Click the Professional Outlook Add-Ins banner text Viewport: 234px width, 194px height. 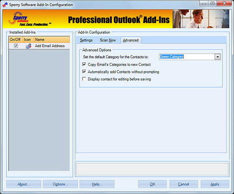119,20
